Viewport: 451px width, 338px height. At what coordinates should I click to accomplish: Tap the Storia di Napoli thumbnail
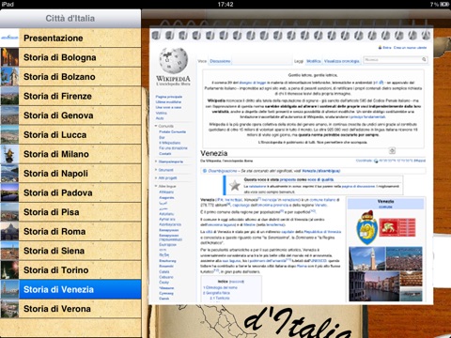9,174
